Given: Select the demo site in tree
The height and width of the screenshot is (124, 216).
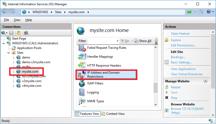Looking at the screenshot, I should click(x=26, y=57).
